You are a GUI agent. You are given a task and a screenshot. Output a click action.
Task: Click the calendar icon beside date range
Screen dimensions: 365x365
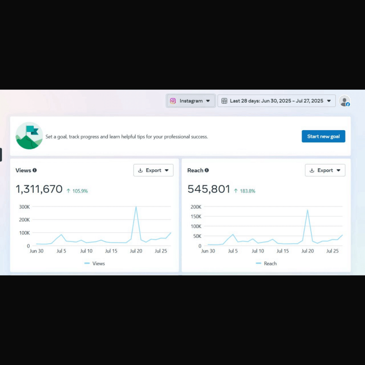224,101
